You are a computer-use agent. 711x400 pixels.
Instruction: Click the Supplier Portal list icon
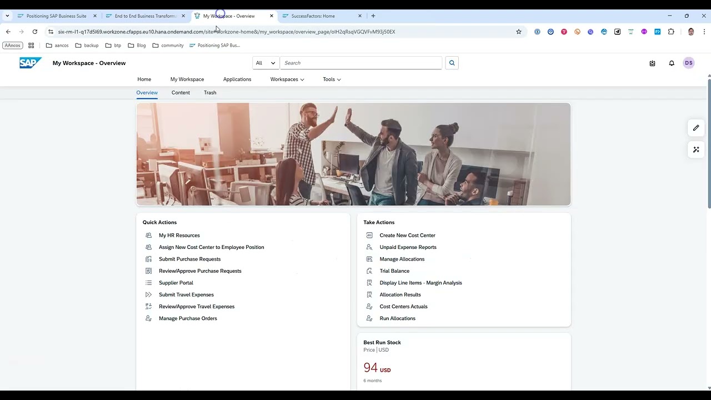coord(148,283)
